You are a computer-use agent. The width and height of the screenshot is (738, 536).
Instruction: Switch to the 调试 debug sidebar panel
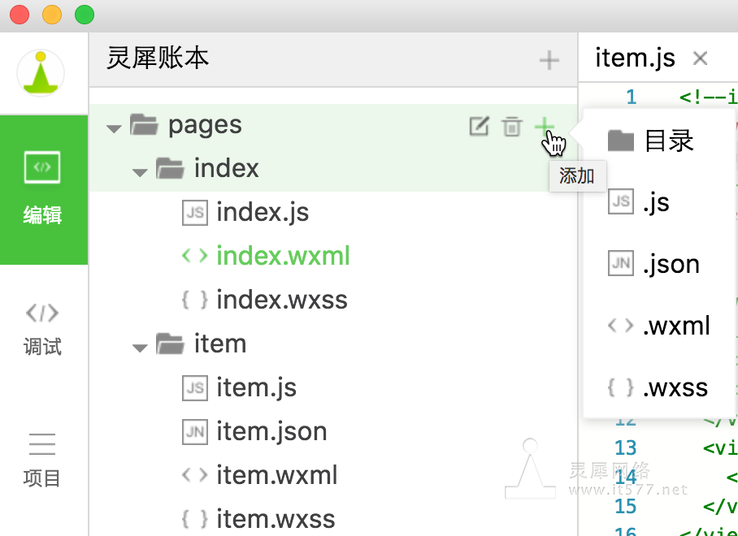(43, 328)
